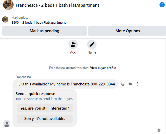This screenshot has height=134, width=166.
Task: Open the emoji reaction picker on Franchesca's message
Action: (123, 84)
